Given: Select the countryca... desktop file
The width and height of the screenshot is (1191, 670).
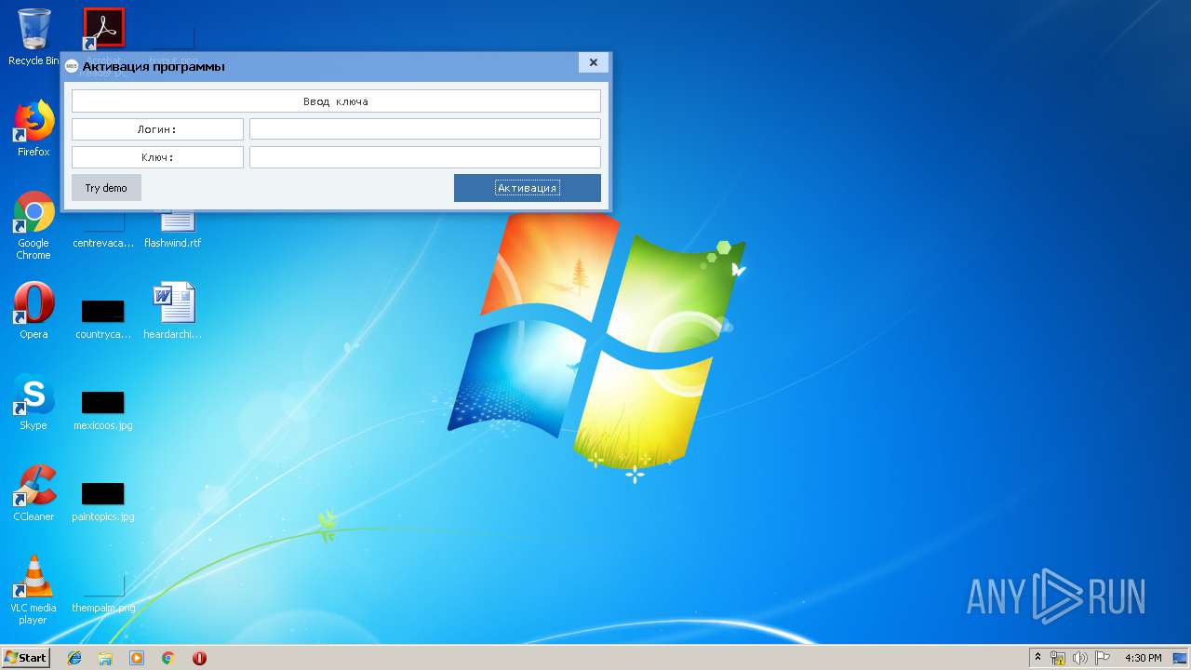Looking at the screenshot, I should tap(103, 319).
